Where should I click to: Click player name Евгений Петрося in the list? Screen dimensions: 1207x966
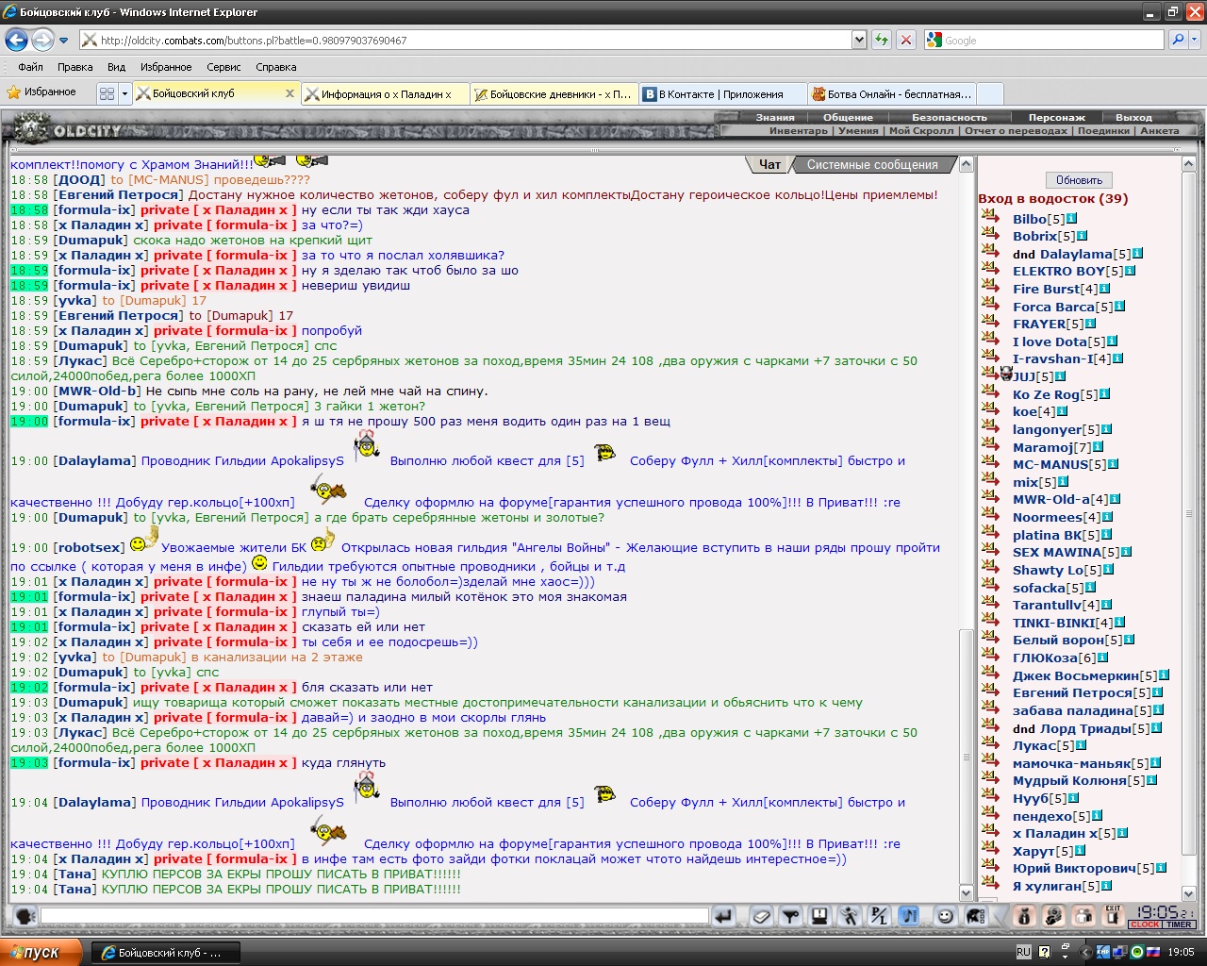coord(1072,692)
